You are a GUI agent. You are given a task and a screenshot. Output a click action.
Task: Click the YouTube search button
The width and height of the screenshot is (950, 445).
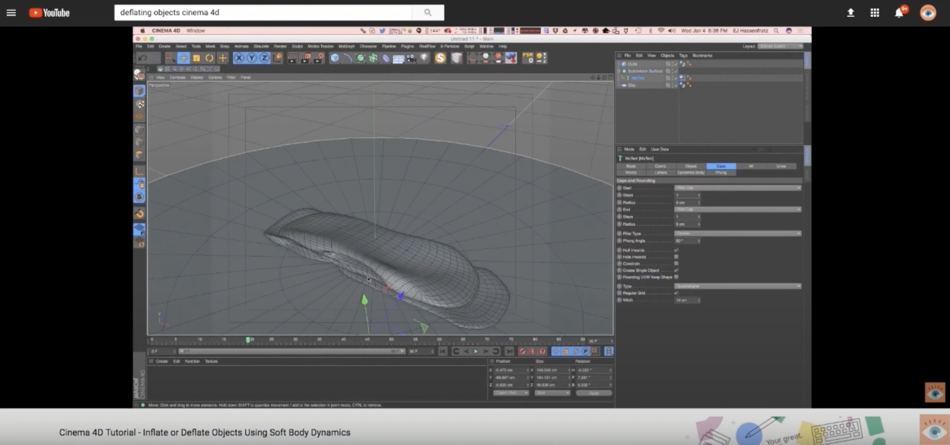coord(428,12)
